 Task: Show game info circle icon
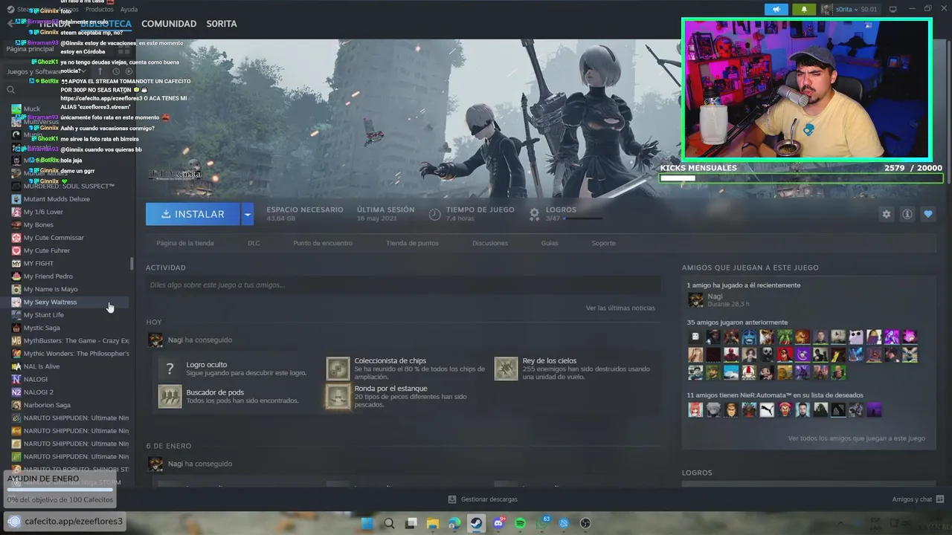pyautogui.click(x=907, y=214)
